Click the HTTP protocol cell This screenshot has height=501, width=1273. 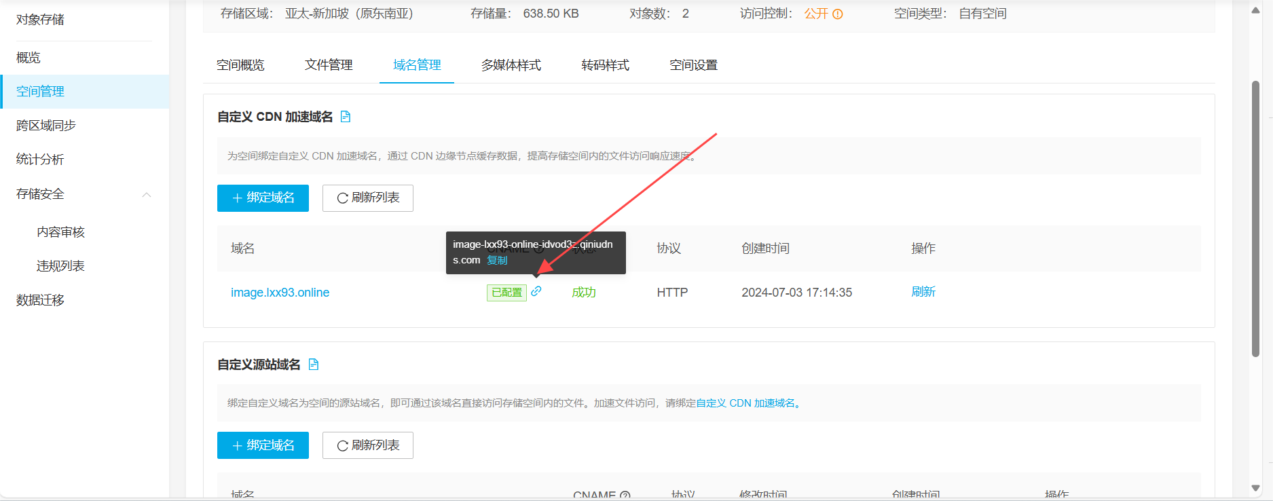pyautogui.click(x=672, y=293)
